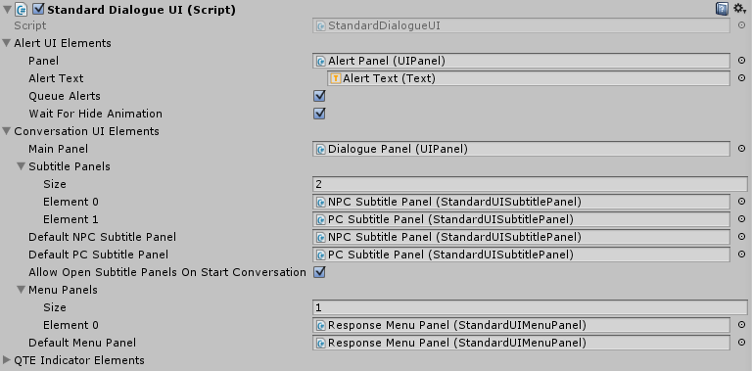752x371 pixels.
Task: Toggle Allow Open Subtitle Panels On Start Conversation
Action: pyautogui.click(x=319, y=272)
